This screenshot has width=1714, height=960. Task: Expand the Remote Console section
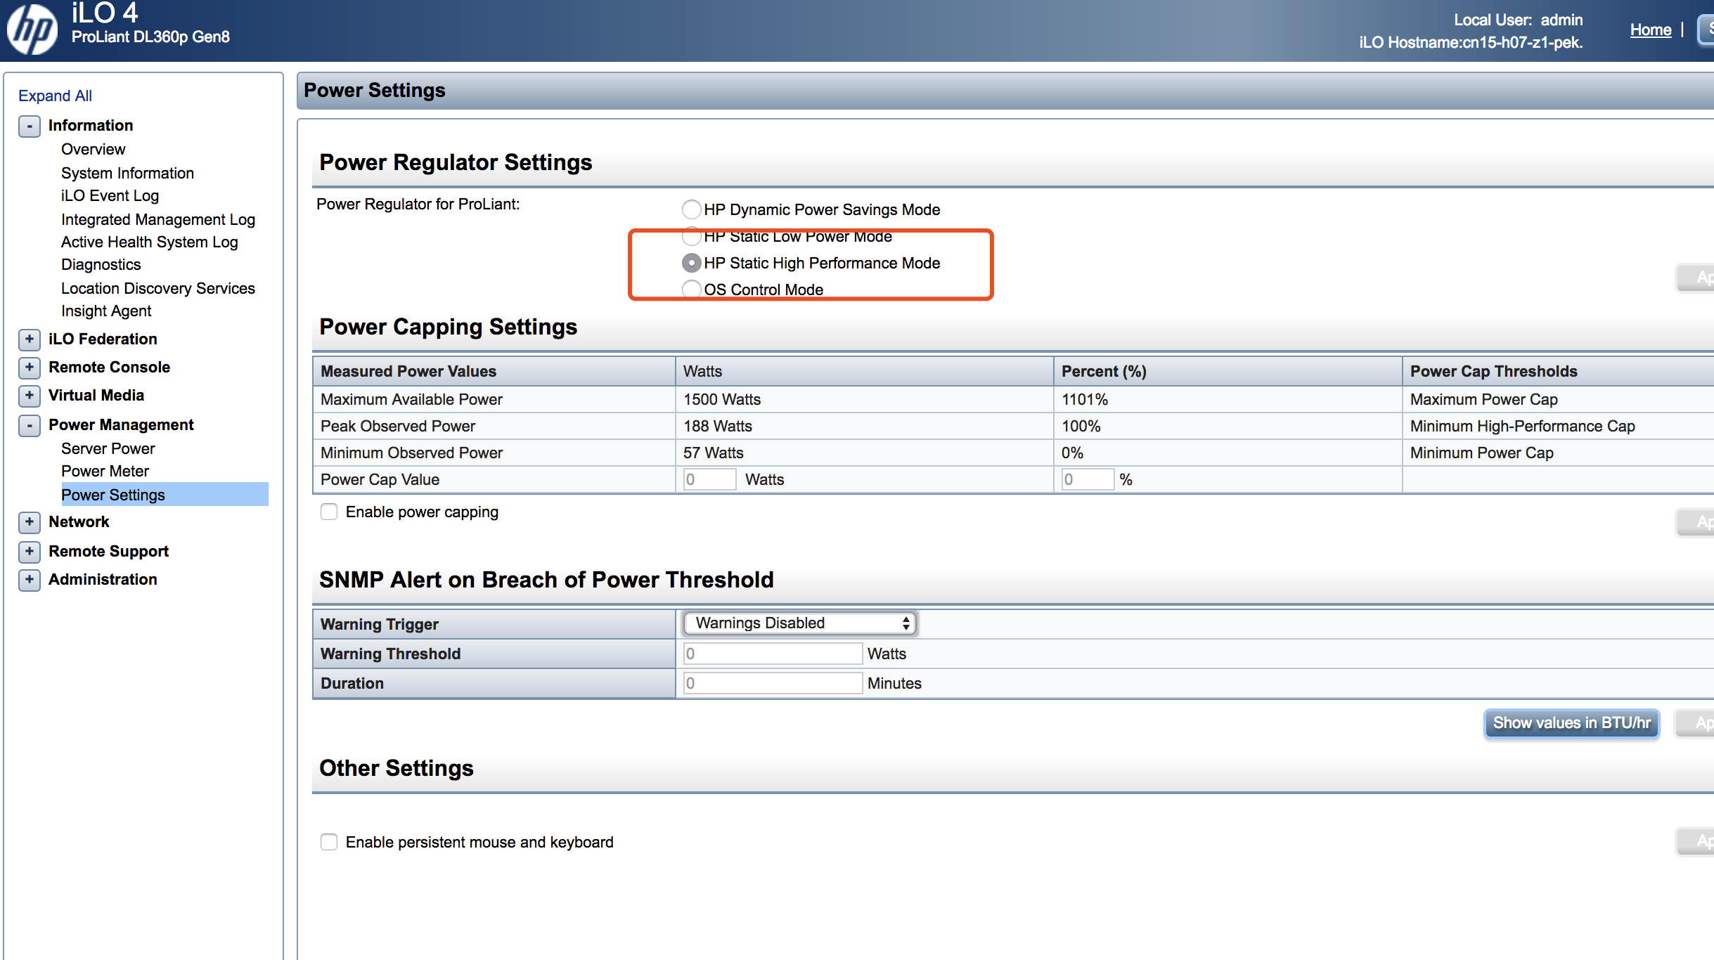[29, 368]
